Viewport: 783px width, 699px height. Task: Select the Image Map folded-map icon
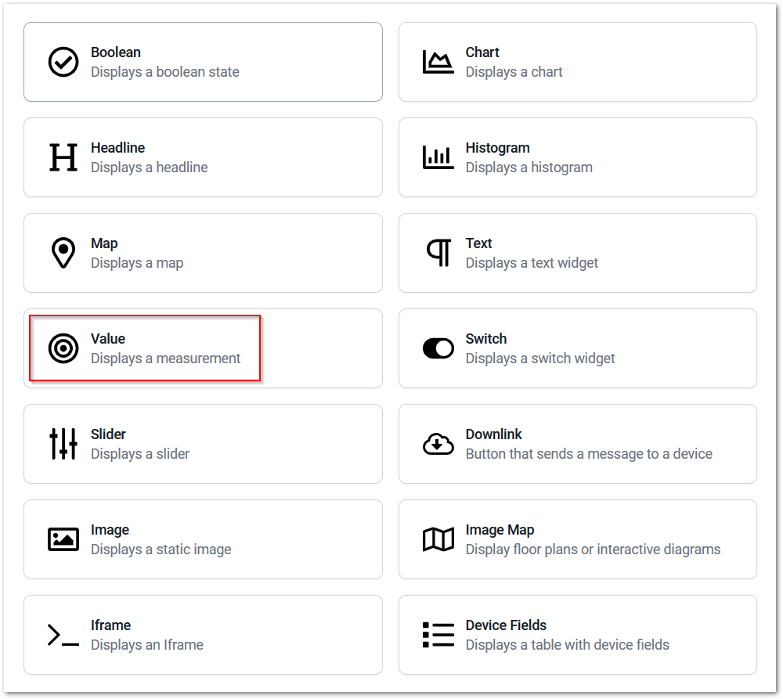pos(438,539)
